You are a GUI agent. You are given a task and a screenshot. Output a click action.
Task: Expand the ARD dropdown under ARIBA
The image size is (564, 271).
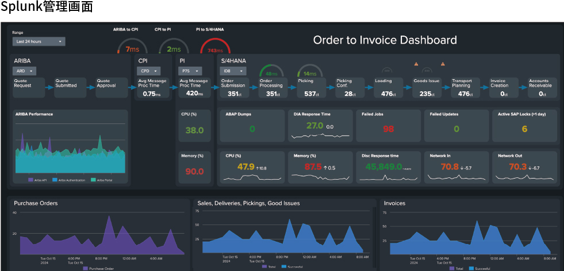[x=25, y=71]
